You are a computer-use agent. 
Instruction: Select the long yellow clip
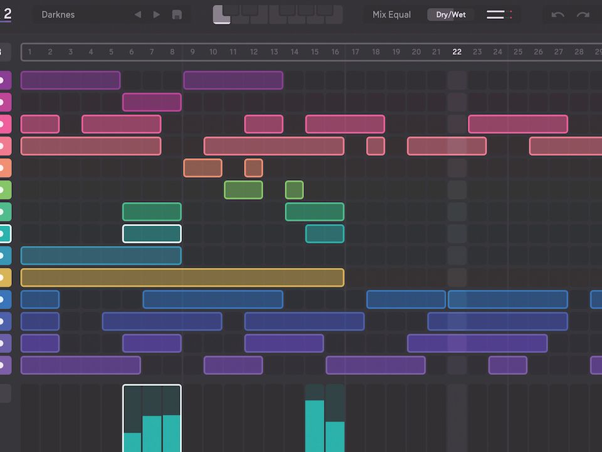click(x=182, y=277)
